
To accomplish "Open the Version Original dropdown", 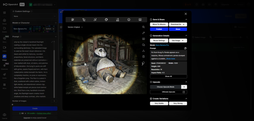I will 75,27.
